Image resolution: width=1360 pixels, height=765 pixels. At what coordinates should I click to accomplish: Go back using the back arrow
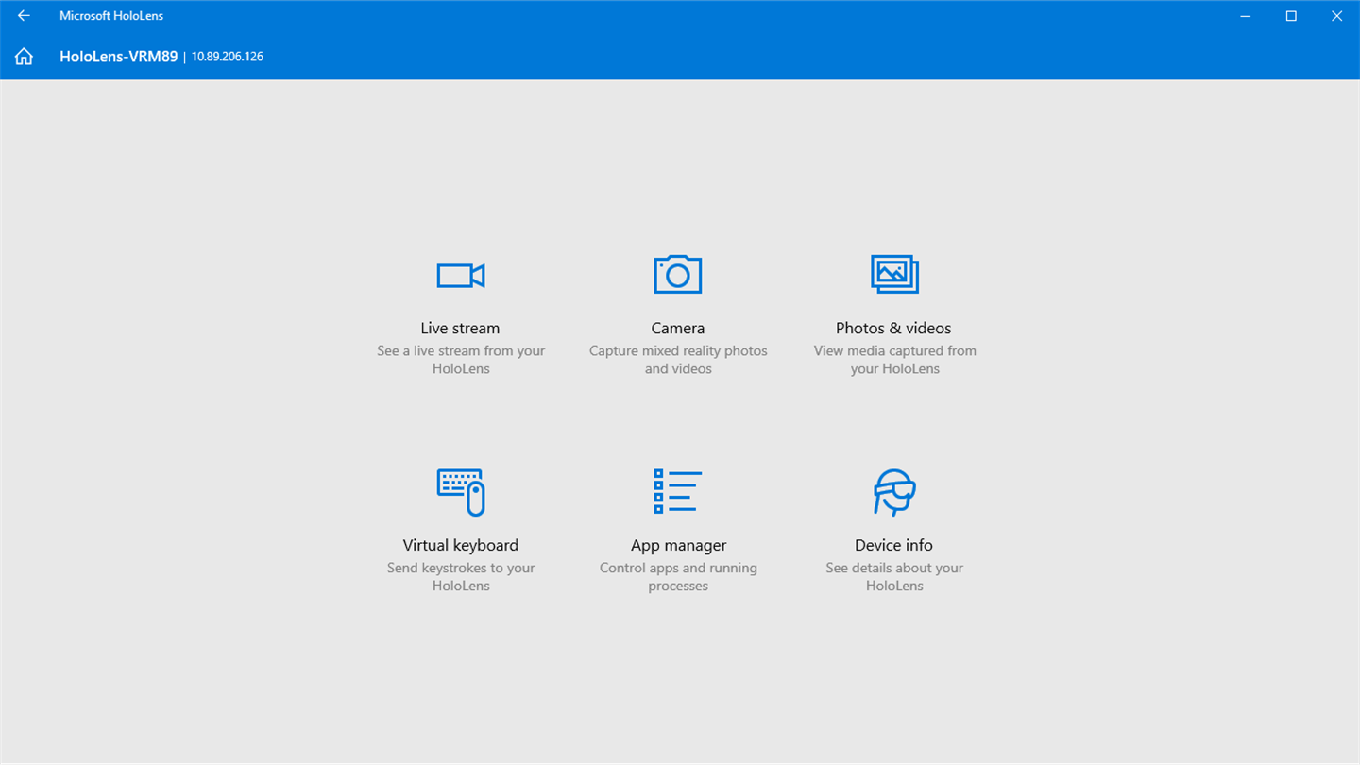[24, 16]
